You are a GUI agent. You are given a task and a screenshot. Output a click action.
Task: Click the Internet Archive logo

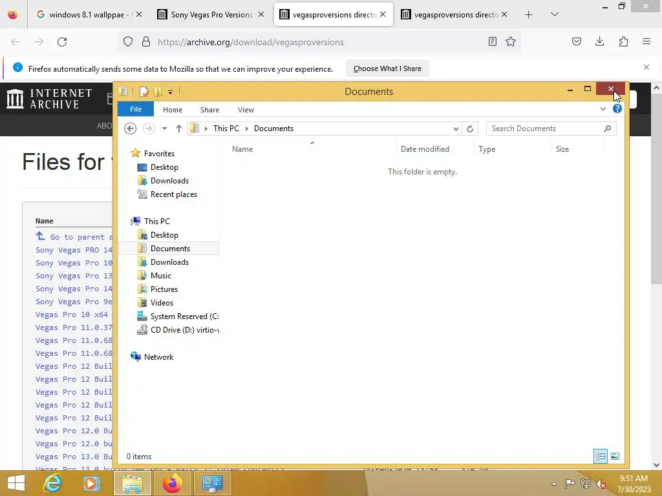pyautogui.click(x=49, y=99)
